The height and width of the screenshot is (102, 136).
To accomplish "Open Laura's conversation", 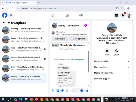I will click(x=24, y=40).
